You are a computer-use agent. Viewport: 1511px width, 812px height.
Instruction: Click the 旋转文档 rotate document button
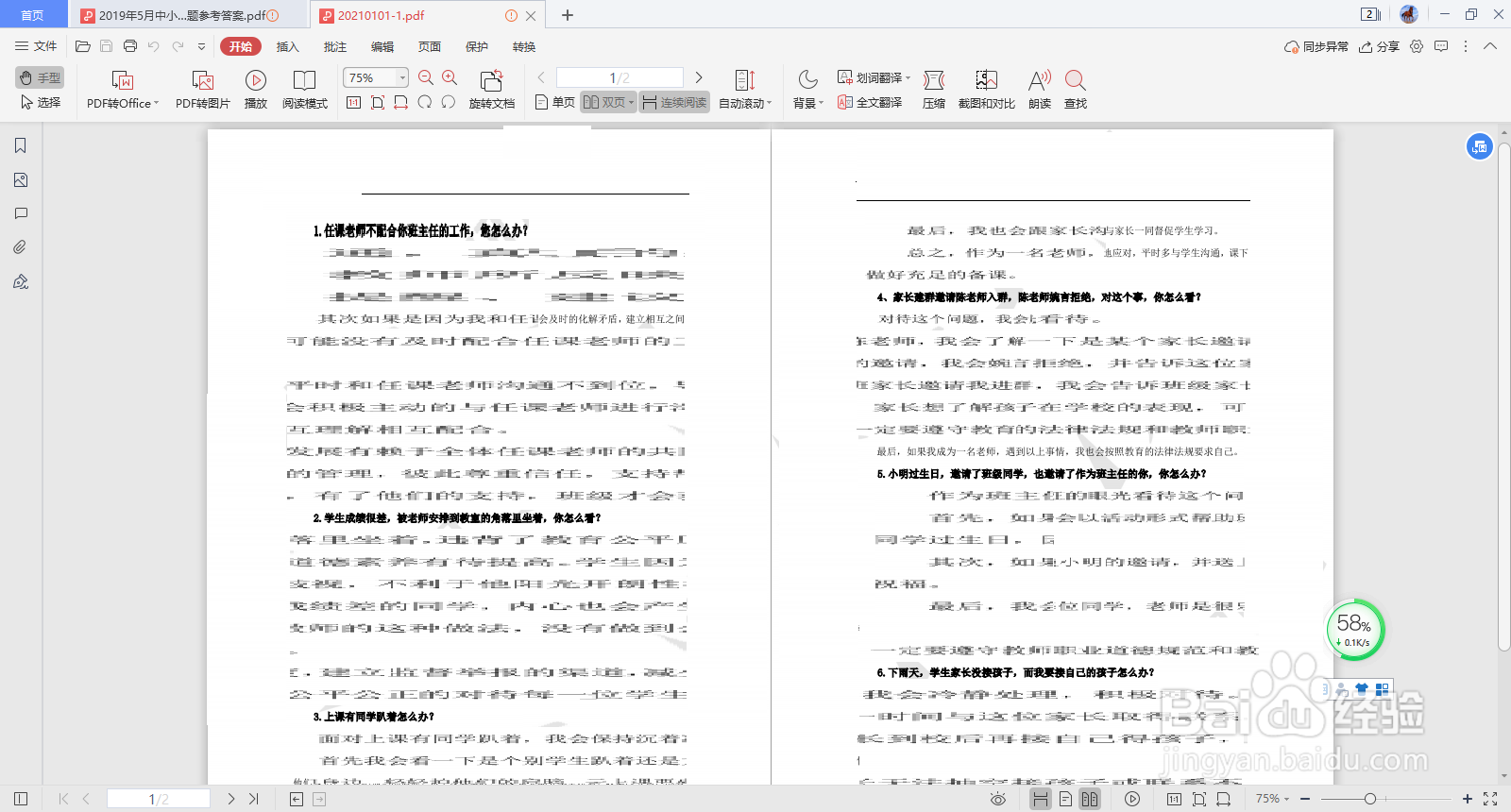tap(491, 91)
